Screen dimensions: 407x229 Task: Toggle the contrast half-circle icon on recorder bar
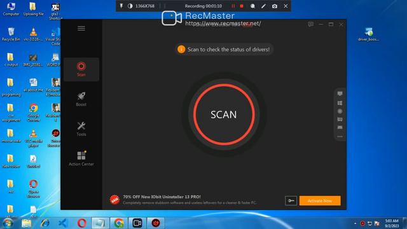(130, 6)
